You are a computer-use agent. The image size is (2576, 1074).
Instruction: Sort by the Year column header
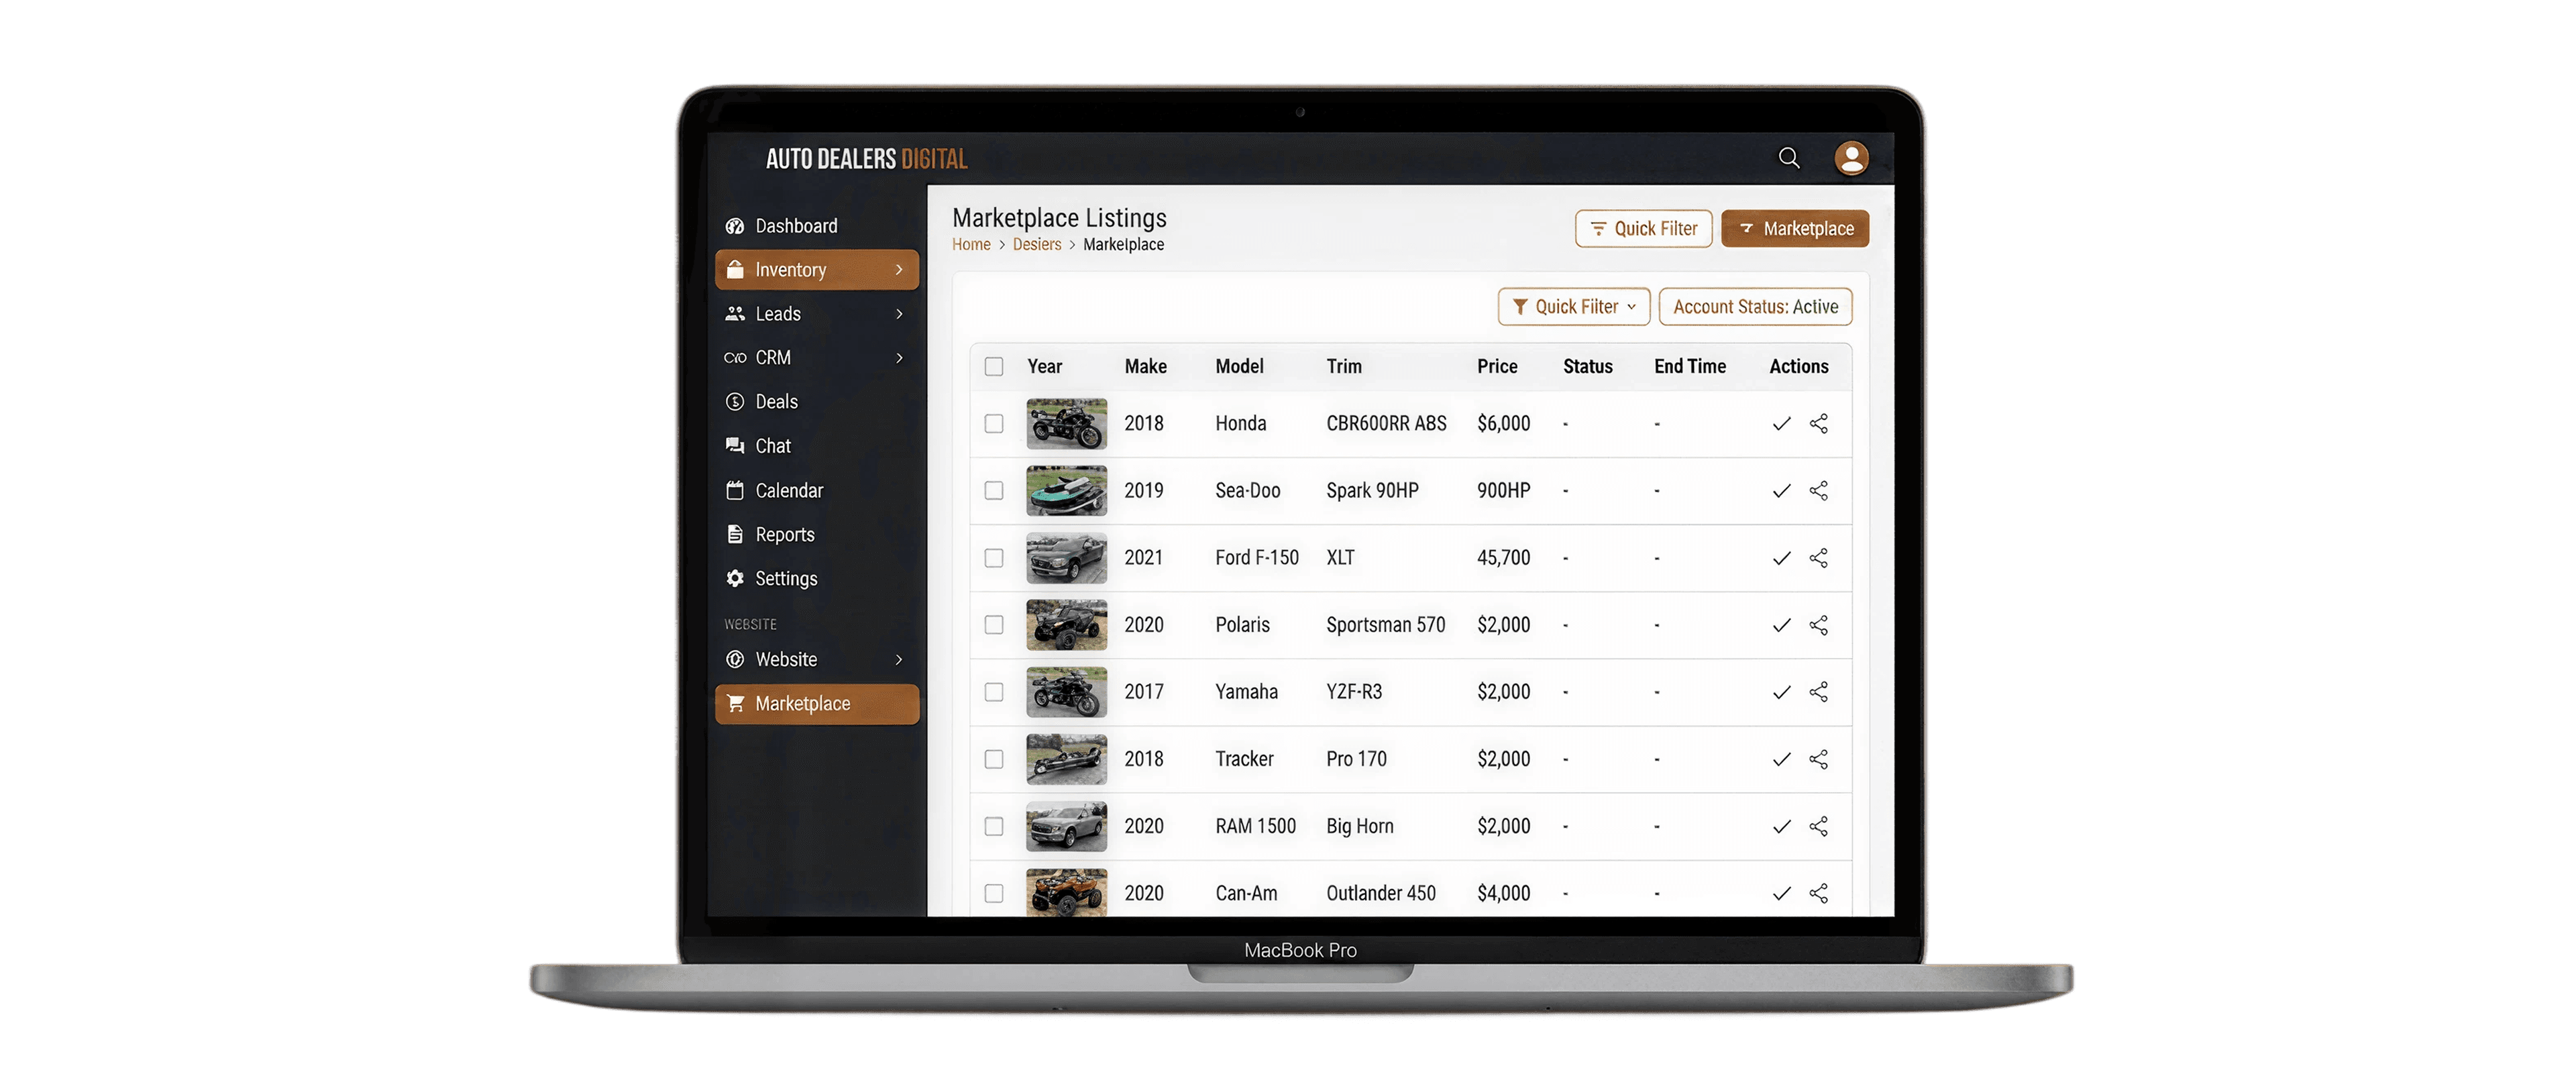coord(1044,367)
